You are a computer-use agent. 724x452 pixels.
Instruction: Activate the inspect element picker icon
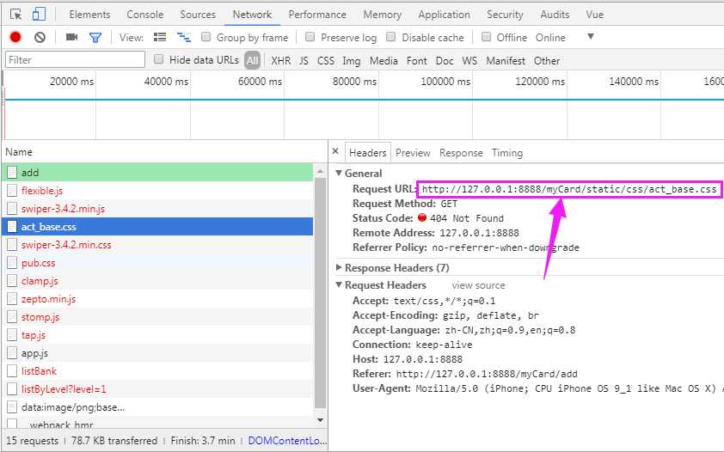coord(16,15)
